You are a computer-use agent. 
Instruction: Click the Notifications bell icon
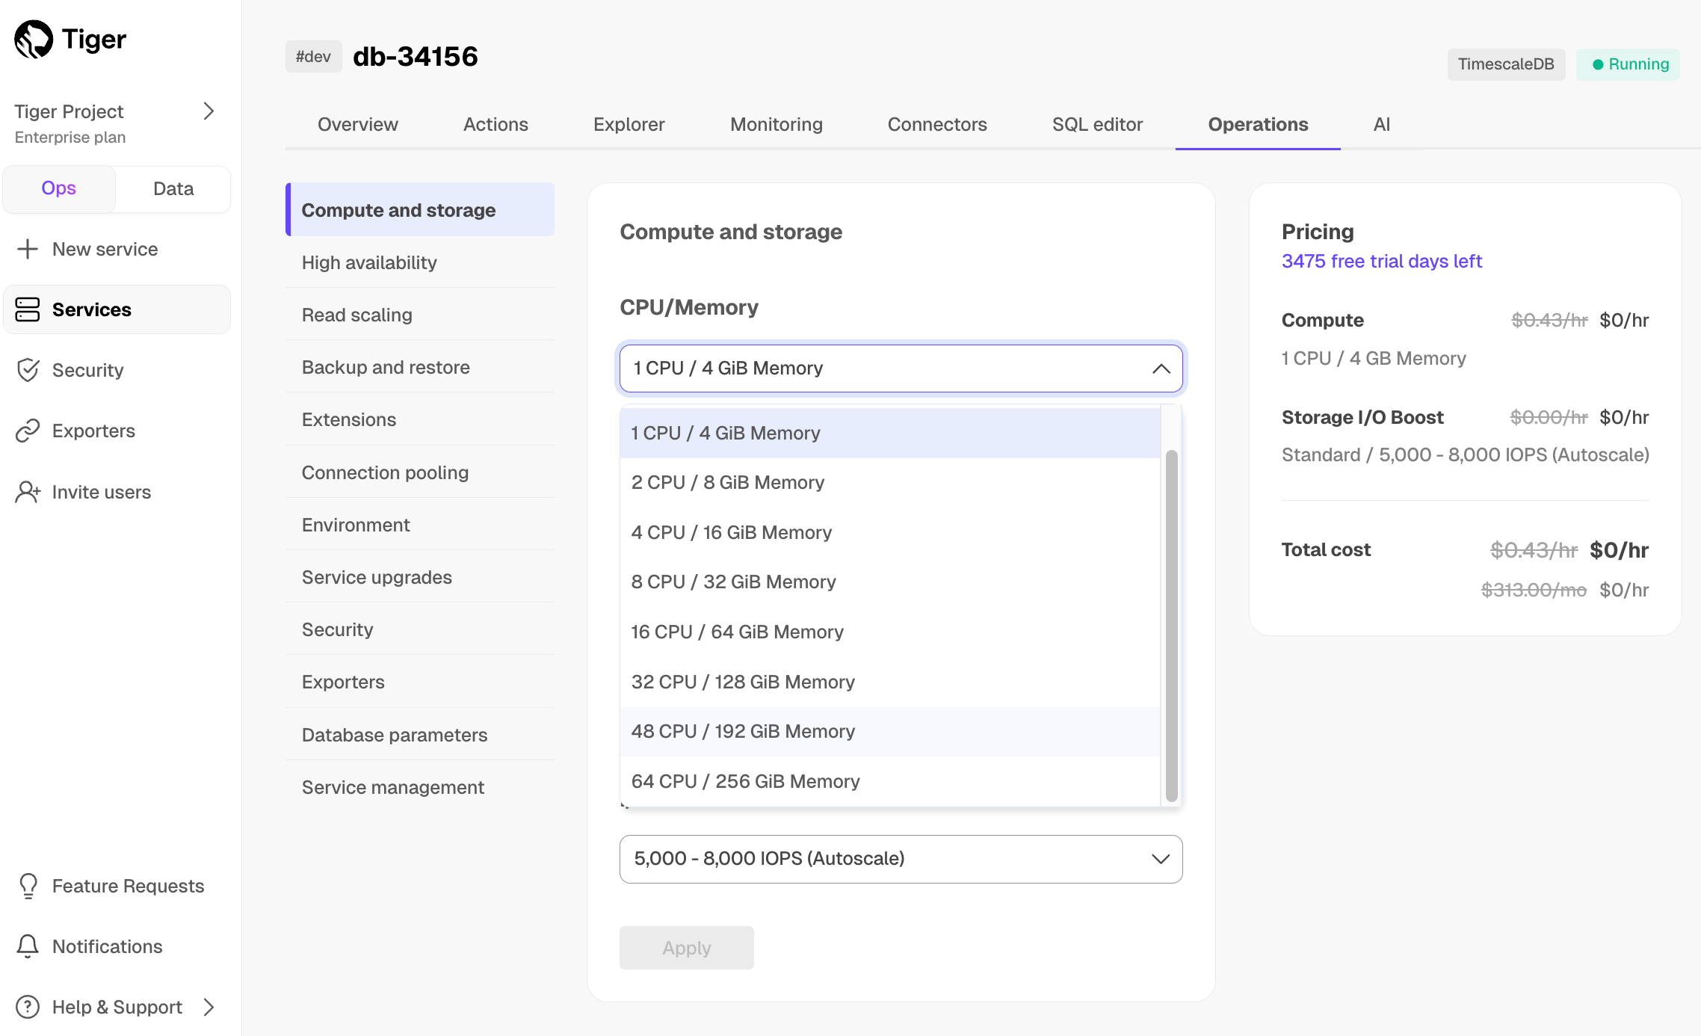[x=28, y=946]
